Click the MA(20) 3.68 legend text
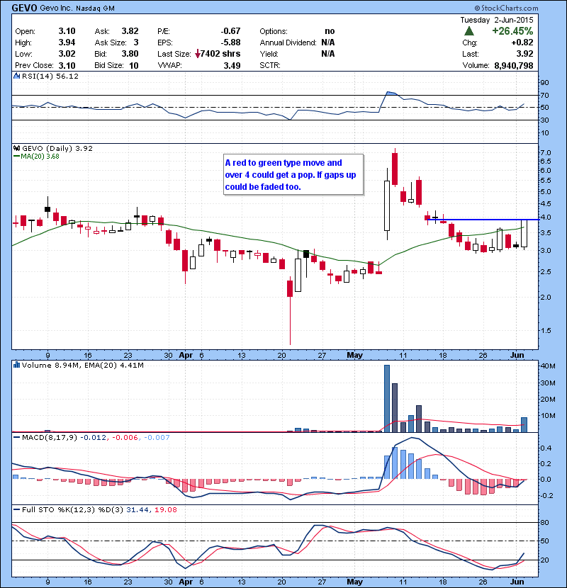The width and height of the screenshot is (567, 588). 40,157
